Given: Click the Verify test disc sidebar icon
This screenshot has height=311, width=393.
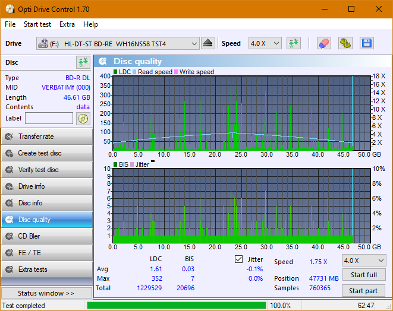Looking at the screenshot, I should (10, 170).
